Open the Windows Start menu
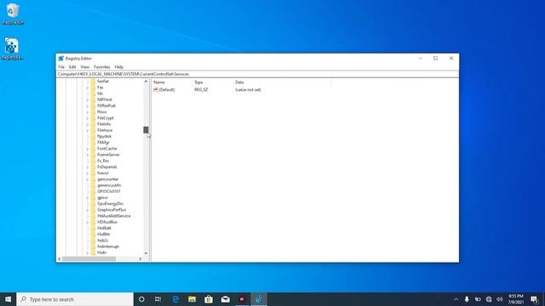545x306 pixels. point(8,299)
